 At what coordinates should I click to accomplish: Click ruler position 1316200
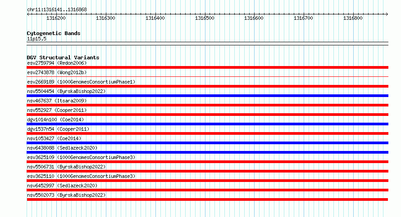click(x=56, y=18)
